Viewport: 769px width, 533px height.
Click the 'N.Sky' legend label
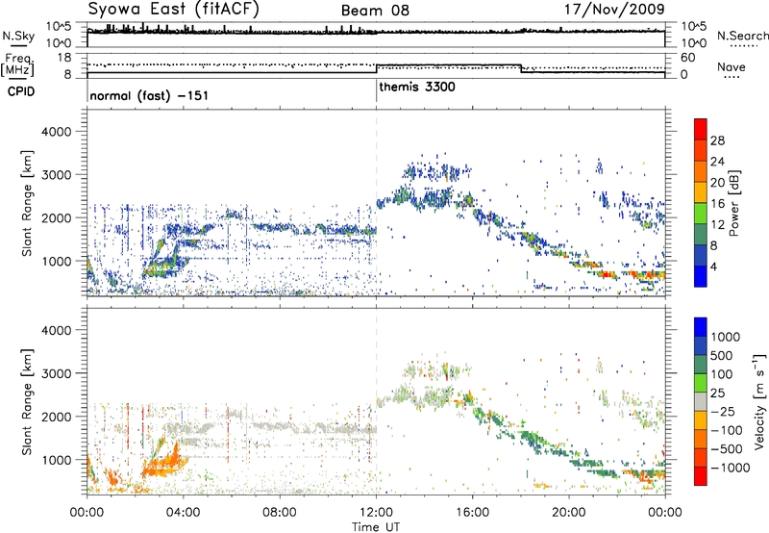[x=18, y=36]
